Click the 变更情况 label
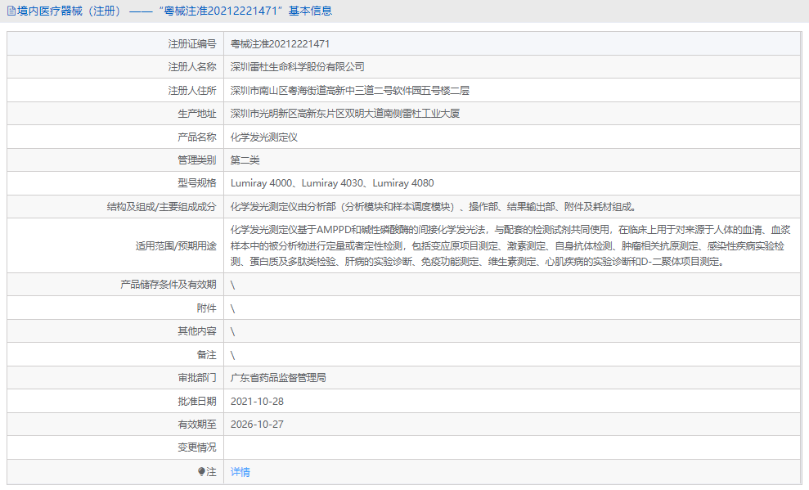This screenshot has width=809, height=490. [x=197, y=447]
